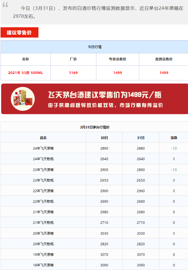Viewport: 188px width, 270px height.
Task: Click the Moutai bottle product image in banner
Action: (x=23, y=99)
